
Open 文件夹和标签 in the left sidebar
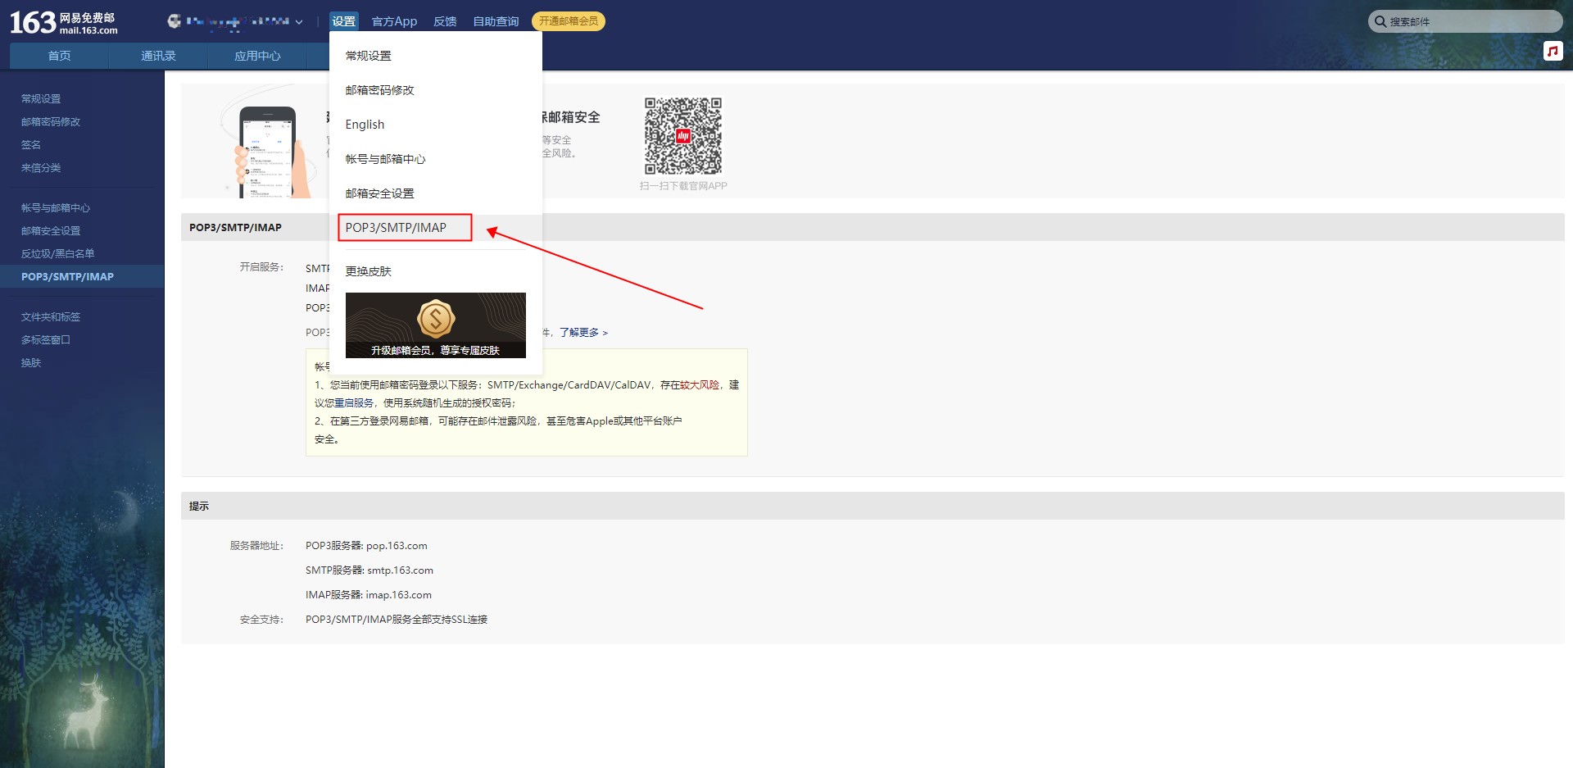click(51, 316)
